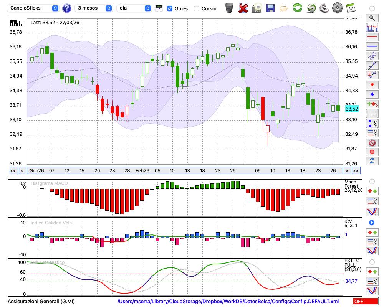384x307 pixels.
Task: Click the red X delete icon
Action: pyautogui.click(x=243, y=8)
